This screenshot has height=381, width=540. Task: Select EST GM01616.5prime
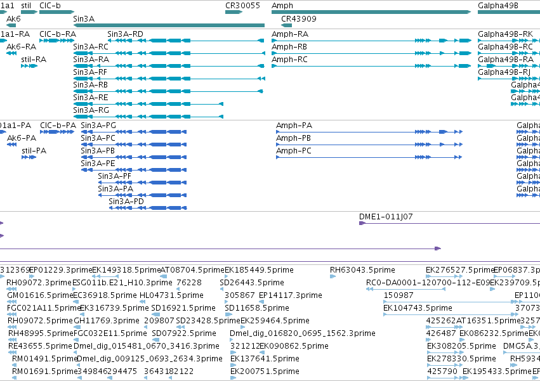pyautogui.click(x=40, y=295)
